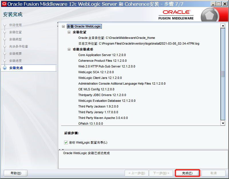Click the 完成(F) button
The image size is (229, 179).
coord(187,173)
